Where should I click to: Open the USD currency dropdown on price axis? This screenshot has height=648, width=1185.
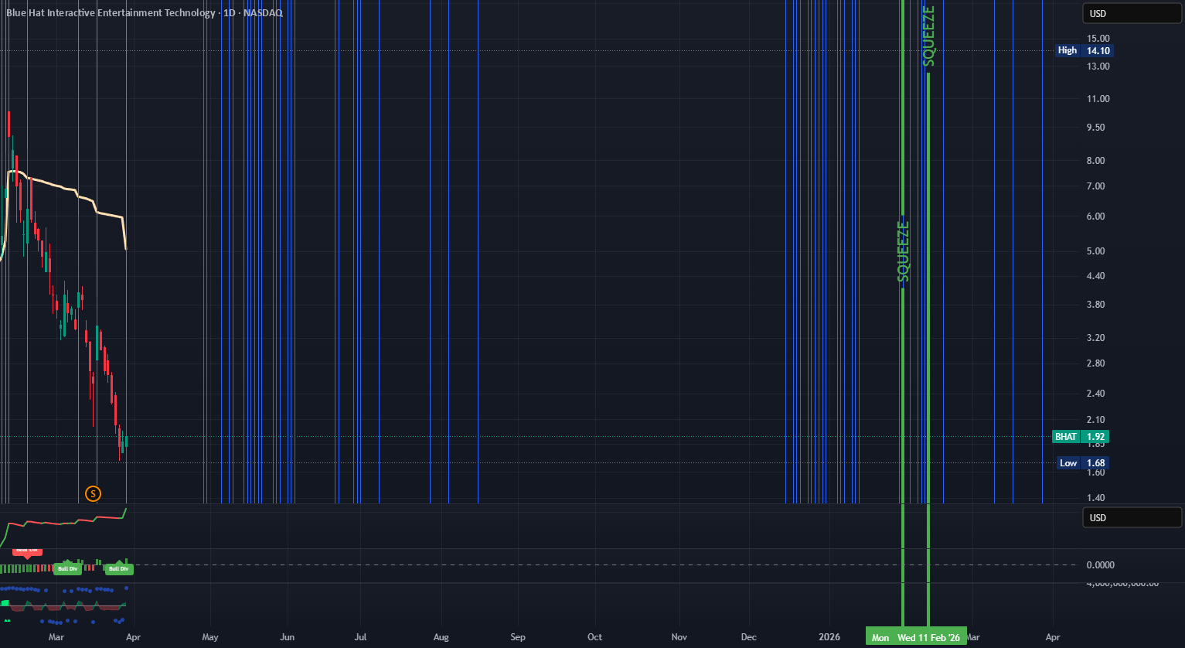click(1132, 14)
